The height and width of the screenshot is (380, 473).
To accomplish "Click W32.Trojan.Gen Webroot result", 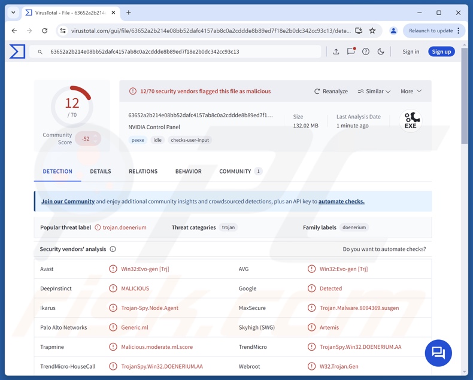I will point(339,366).
